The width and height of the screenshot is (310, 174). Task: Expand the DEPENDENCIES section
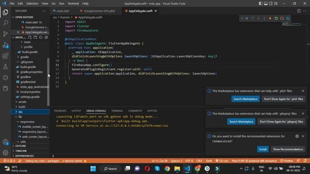30,156
